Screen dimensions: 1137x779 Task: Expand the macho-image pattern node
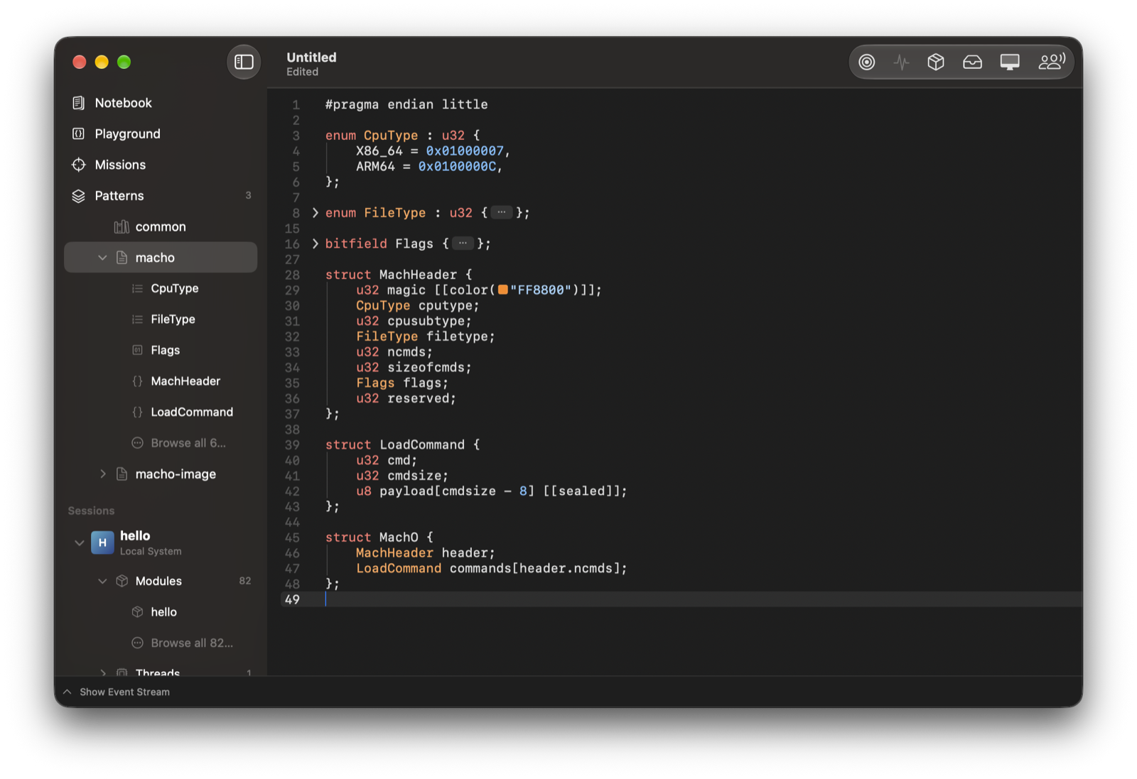102,474
